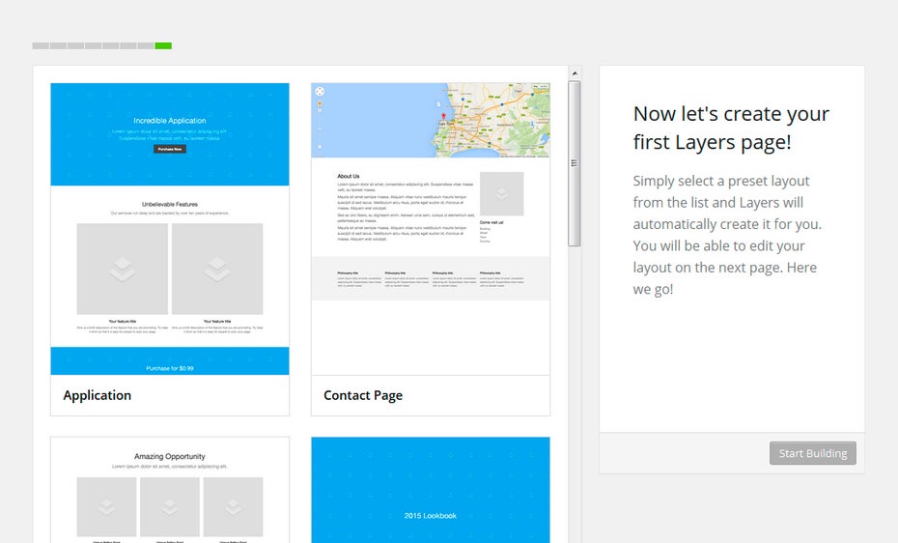Click the "Incredible Application" banner title
Image resolution: width=898 pixels, height=543 pixels.
point(170,120)
